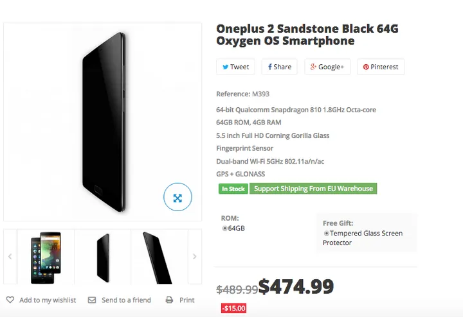The height and width of the screenshot is (317, 463).
Task: Click Support Shipping From EU Warehouse badge
Action: 313,189
